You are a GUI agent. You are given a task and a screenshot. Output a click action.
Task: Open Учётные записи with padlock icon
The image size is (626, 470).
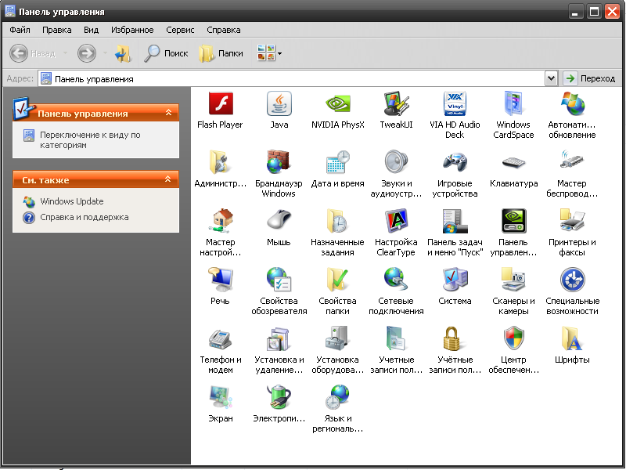click(455, 350)
